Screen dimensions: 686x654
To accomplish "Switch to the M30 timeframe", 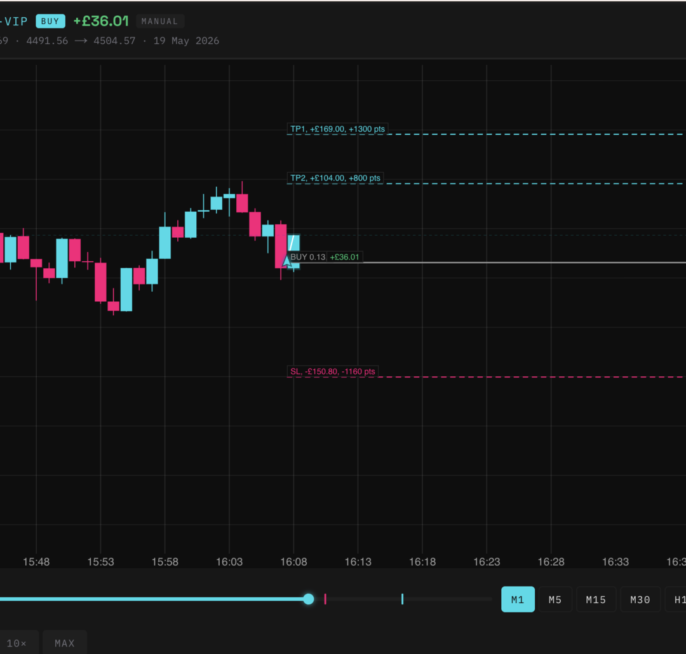I will (x=640, y=599).
